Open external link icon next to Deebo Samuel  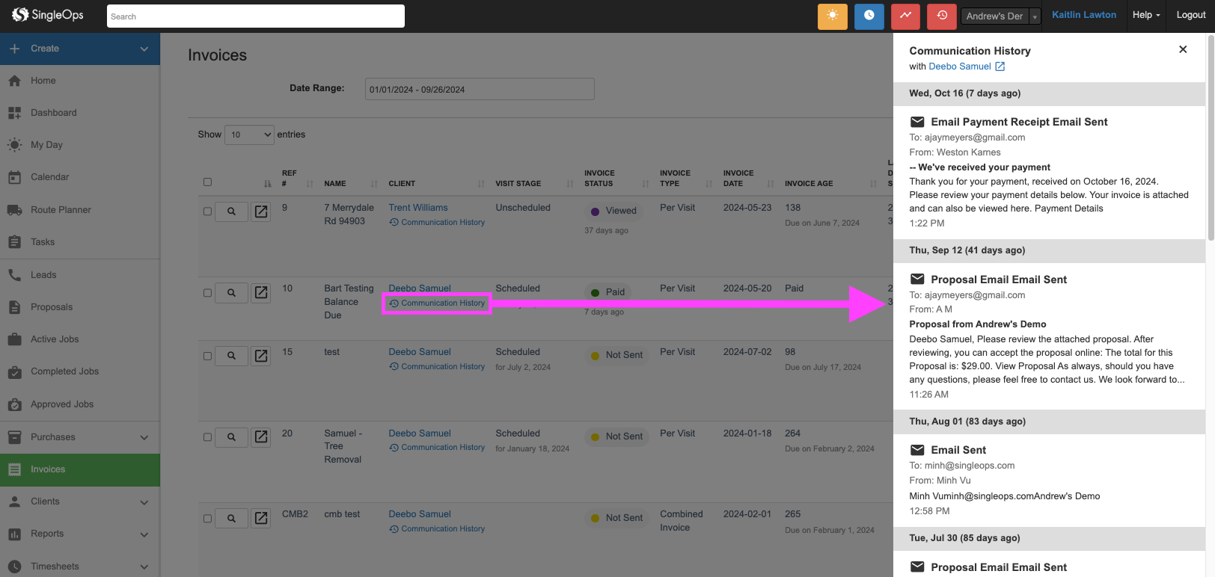tap(1000, 67)
